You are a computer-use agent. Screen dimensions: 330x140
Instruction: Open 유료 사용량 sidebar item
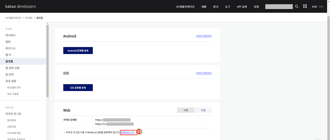pyautogui.click(x=13, y=94)
